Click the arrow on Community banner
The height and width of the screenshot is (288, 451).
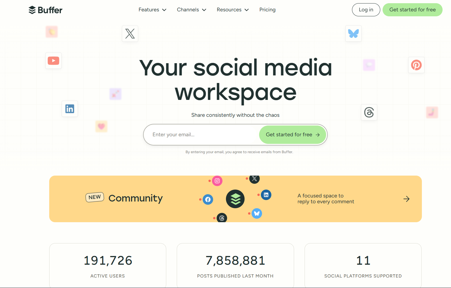[406, 199]
